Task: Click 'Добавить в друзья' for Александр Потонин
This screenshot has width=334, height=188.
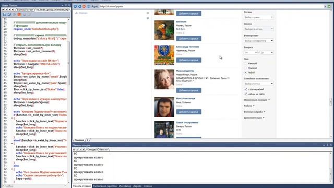Action: tap(188, 60)
